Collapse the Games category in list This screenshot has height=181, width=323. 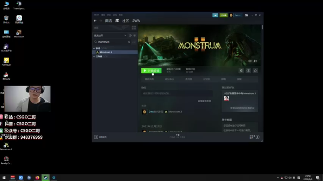click(x=94, y=48)
